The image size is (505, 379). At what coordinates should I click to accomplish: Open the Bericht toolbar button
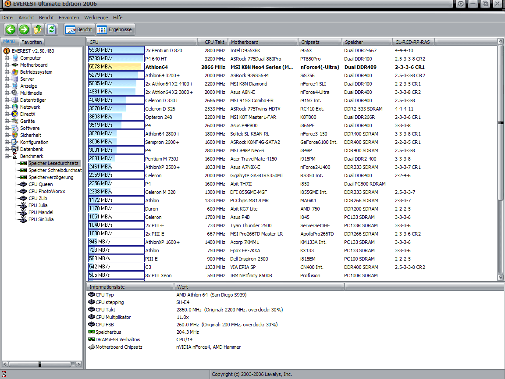(x=79, y=29)
